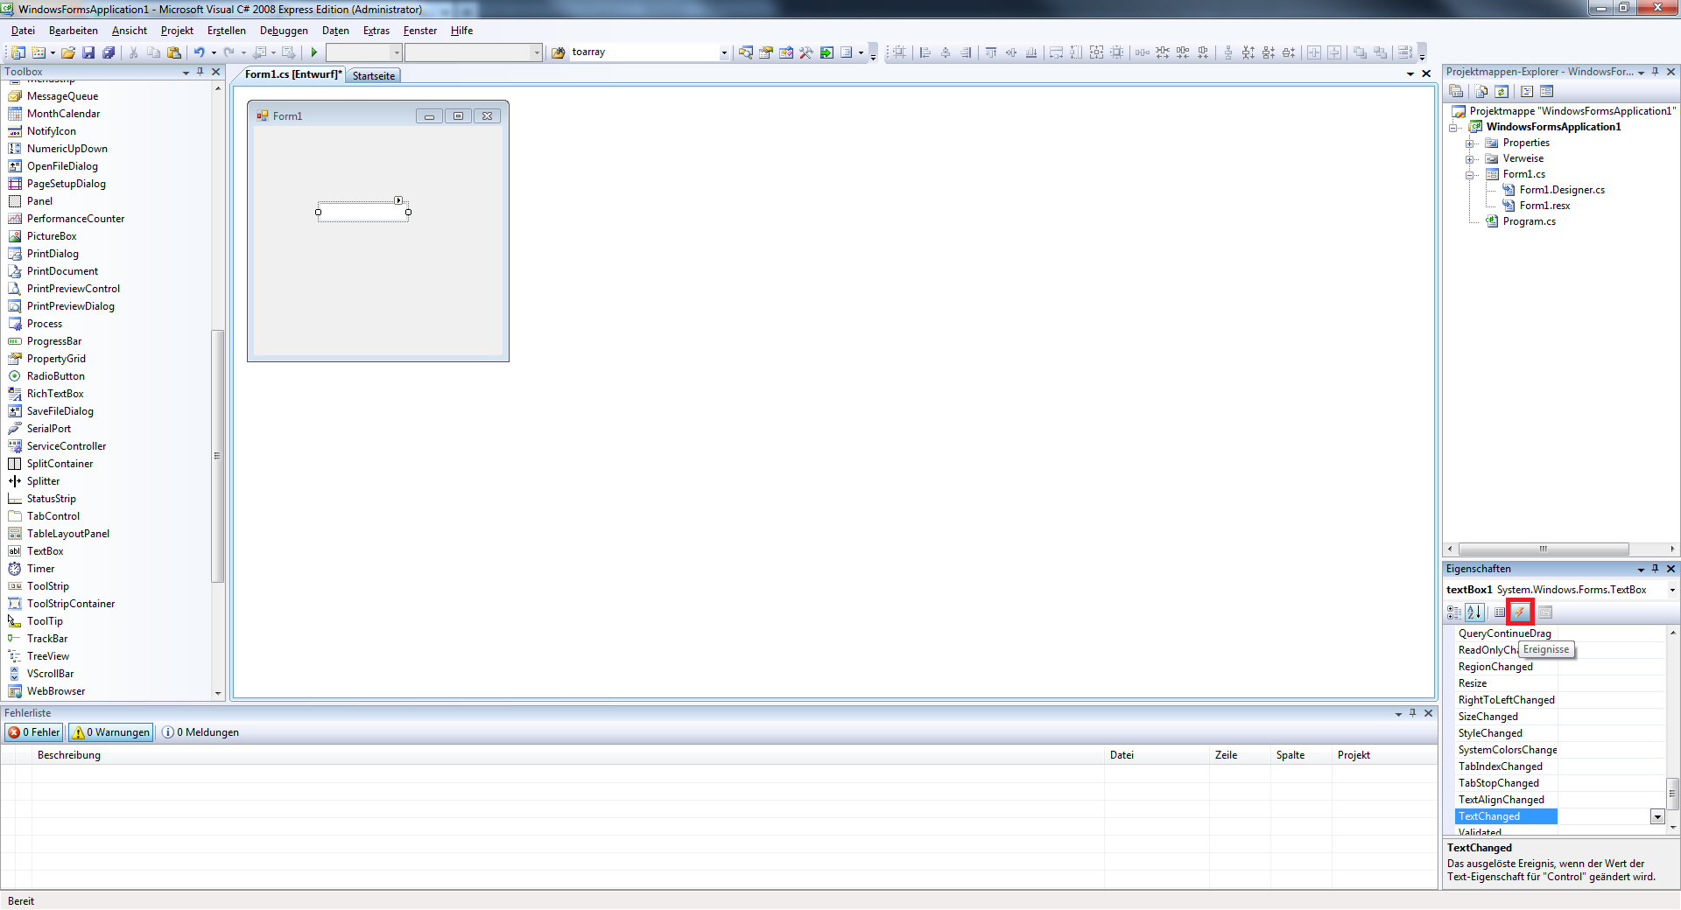Image resolution: width=1681 pixels, height=910 pixels.
Task: Click the Ereignisse lightning bolt icon
Action: [x=1520, y=612]
